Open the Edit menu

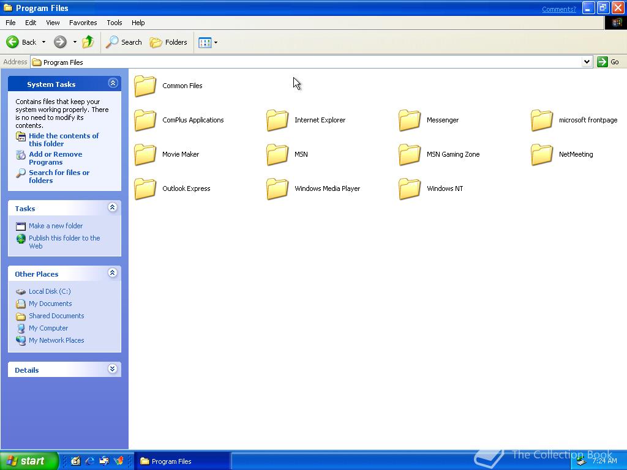tap(31, 23)
